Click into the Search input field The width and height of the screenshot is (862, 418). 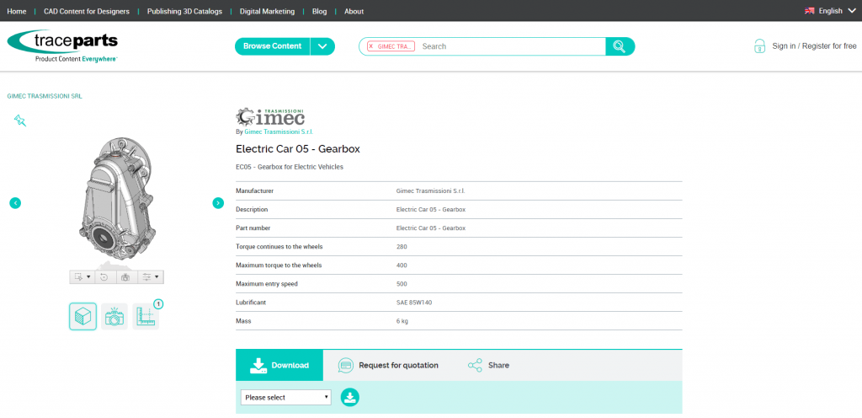(509, 46)
